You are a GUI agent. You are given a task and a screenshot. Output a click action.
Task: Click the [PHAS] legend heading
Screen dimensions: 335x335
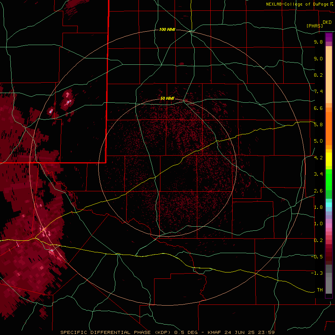pyautogui.click(x=315, y=26)
